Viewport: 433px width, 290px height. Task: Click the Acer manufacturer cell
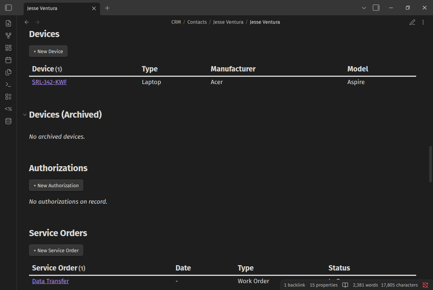coord(216,82)
